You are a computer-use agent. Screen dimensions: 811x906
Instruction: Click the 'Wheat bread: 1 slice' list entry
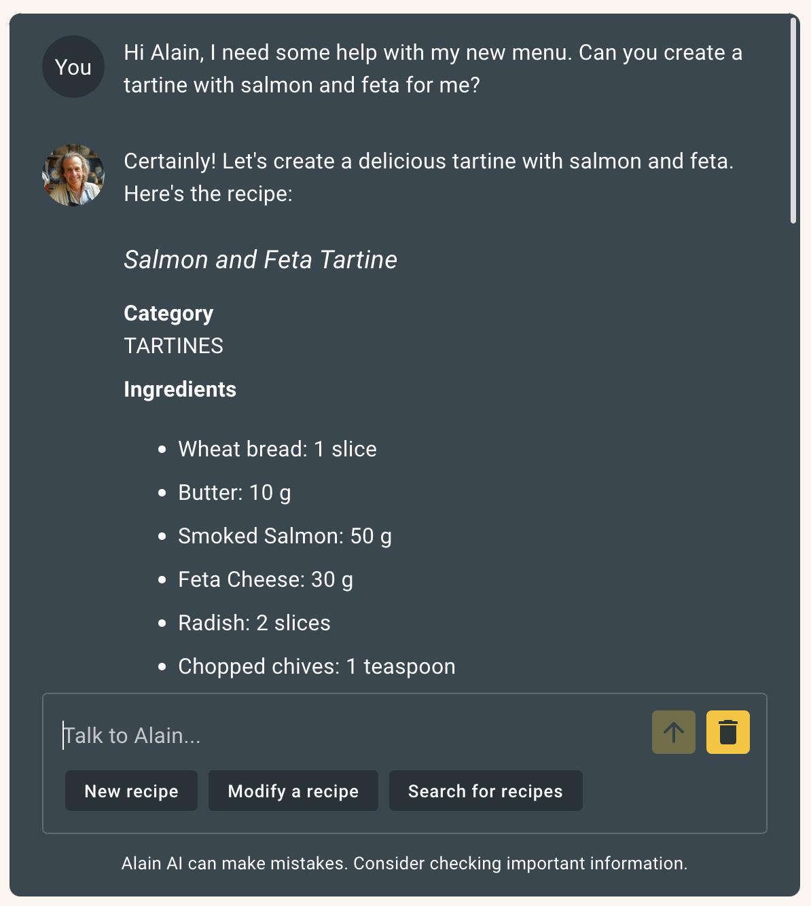click(277, 449)
